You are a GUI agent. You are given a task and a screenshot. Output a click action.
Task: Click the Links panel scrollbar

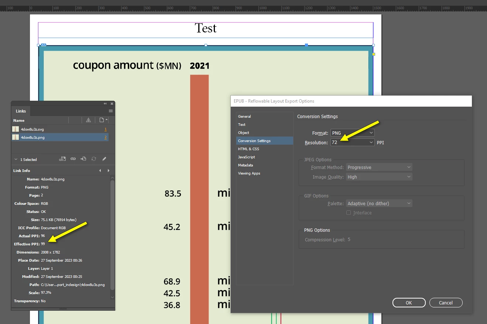coord(113,234)
